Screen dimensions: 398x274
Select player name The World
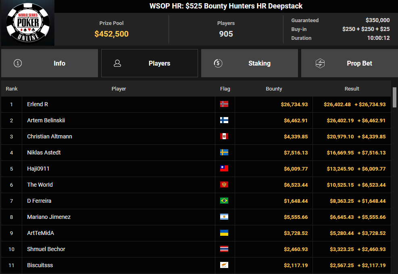tap(40, 185)
